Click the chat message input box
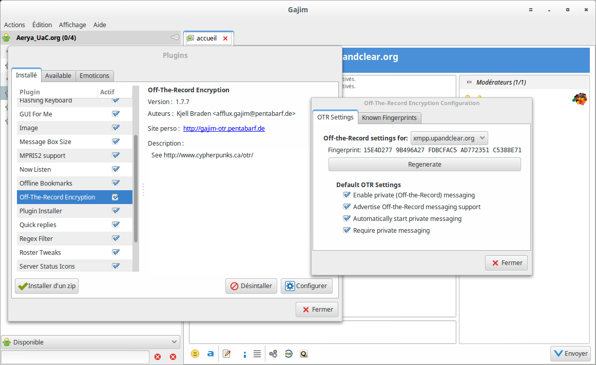Viewport: 596px width, 365px height. 322,332
